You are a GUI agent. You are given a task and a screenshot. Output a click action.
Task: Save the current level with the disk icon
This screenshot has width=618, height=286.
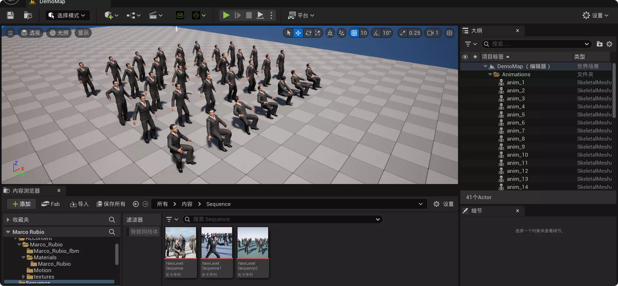[x=10, y=15]
